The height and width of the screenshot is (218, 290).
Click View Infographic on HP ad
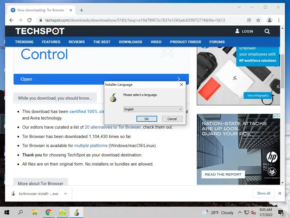click(x=258, y=95)
